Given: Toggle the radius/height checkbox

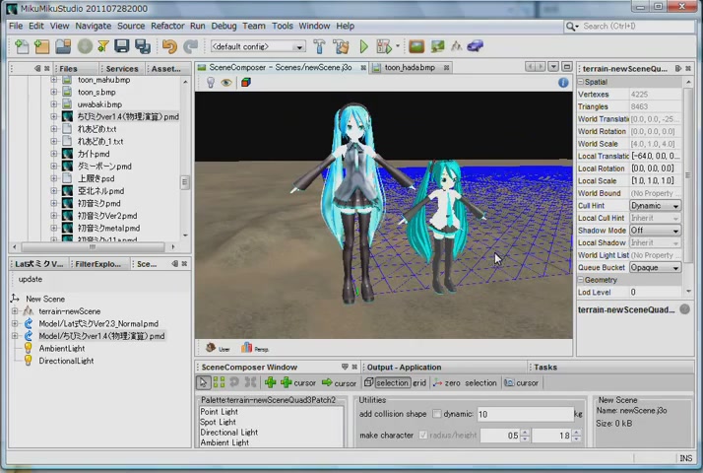Looking at the screenshot, I should tap(422, 435).
